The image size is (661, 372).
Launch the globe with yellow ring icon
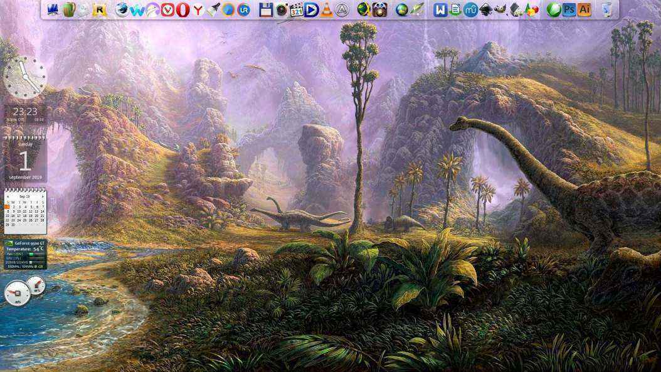[x=364, y=9]
